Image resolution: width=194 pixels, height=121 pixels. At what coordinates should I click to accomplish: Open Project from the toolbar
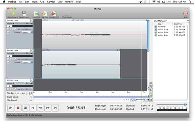pos(13,15)
